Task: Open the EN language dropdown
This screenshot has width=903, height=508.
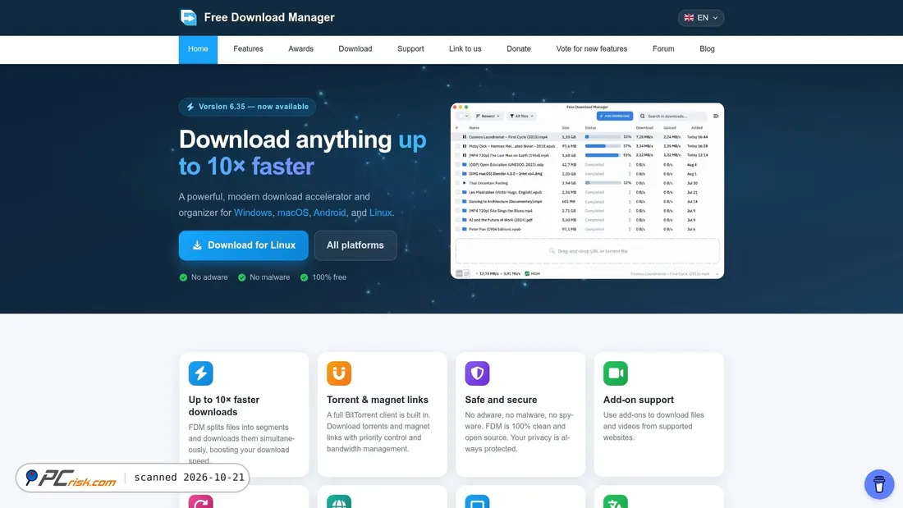Action: 701,18
